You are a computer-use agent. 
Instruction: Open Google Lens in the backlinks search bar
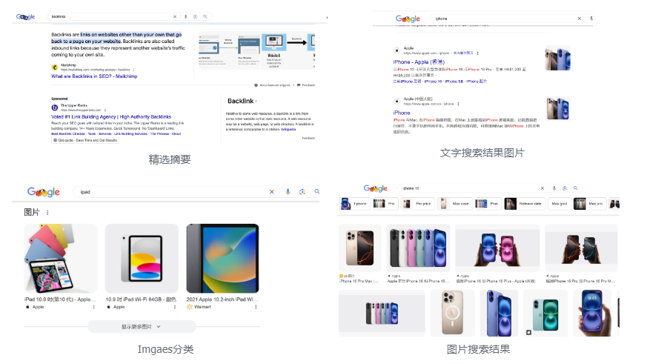pyautogui.click(x=195, y=16)
